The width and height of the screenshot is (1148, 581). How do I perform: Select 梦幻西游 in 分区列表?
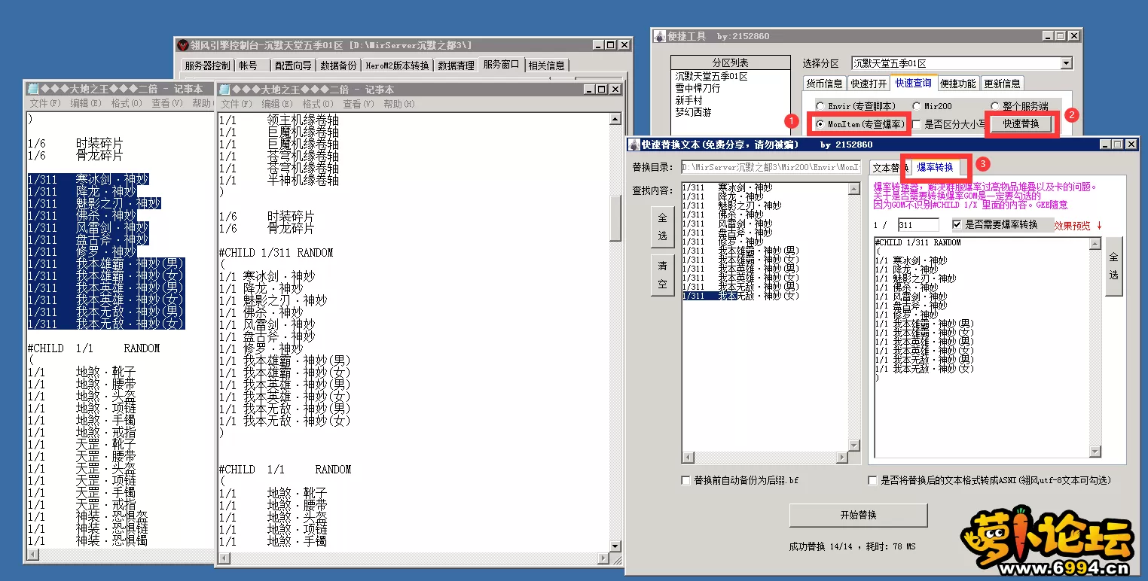tap(693, 112)
